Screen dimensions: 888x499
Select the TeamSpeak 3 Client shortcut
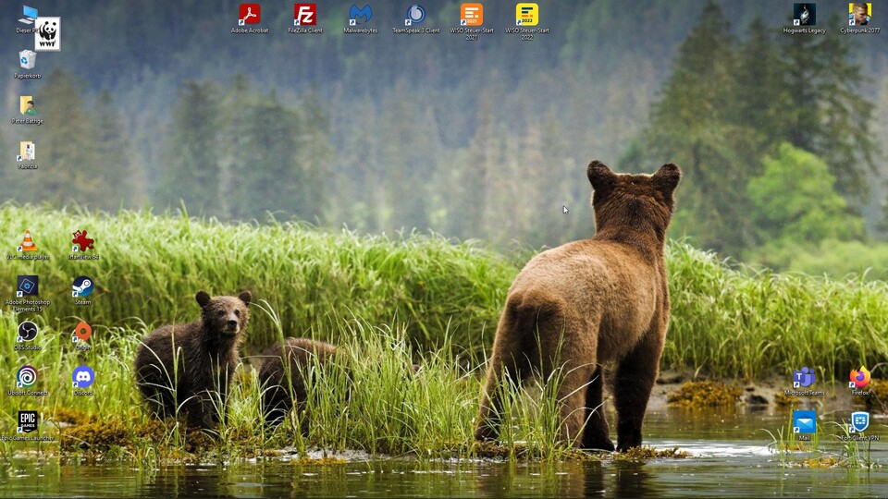[415, 18]
